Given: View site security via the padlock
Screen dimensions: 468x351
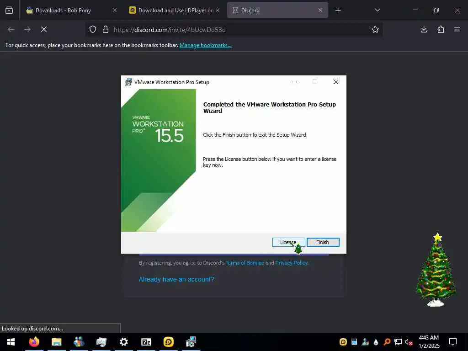Looking at the screenshot, I should click(106, 30).
